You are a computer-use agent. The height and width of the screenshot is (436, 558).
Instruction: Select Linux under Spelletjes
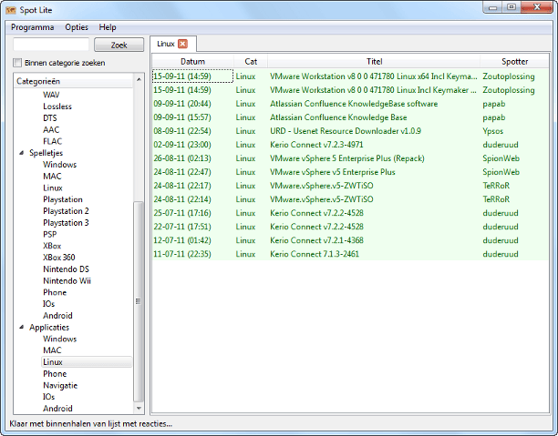point(53,188)
